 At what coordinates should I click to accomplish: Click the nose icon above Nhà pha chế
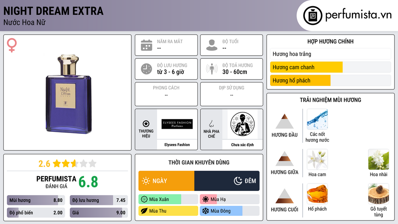pos(211,124)
